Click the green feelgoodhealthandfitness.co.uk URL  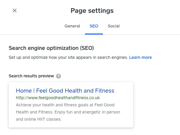[58, 98]
